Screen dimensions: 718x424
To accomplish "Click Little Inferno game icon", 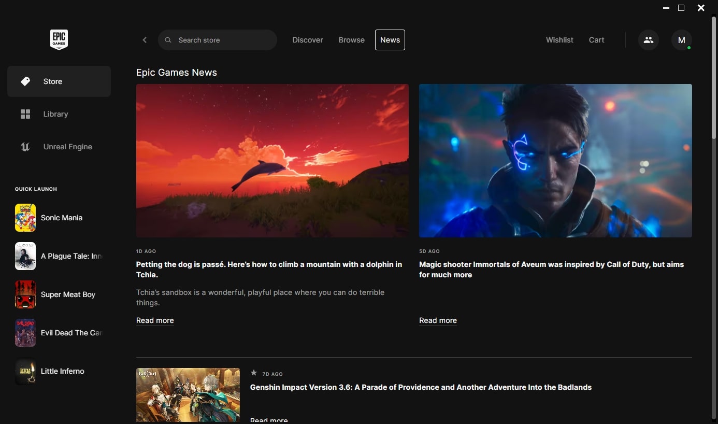I will click(x=25, y=371).
